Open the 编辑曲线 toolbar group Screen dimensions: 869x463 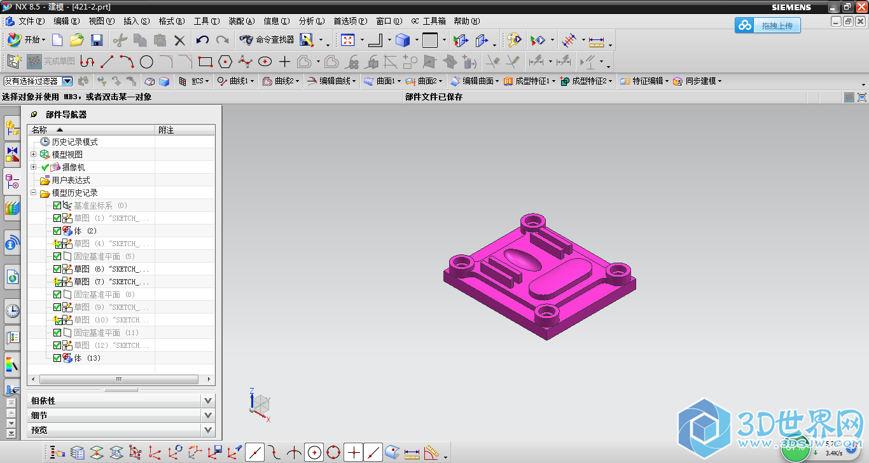(x=333, y=81)
